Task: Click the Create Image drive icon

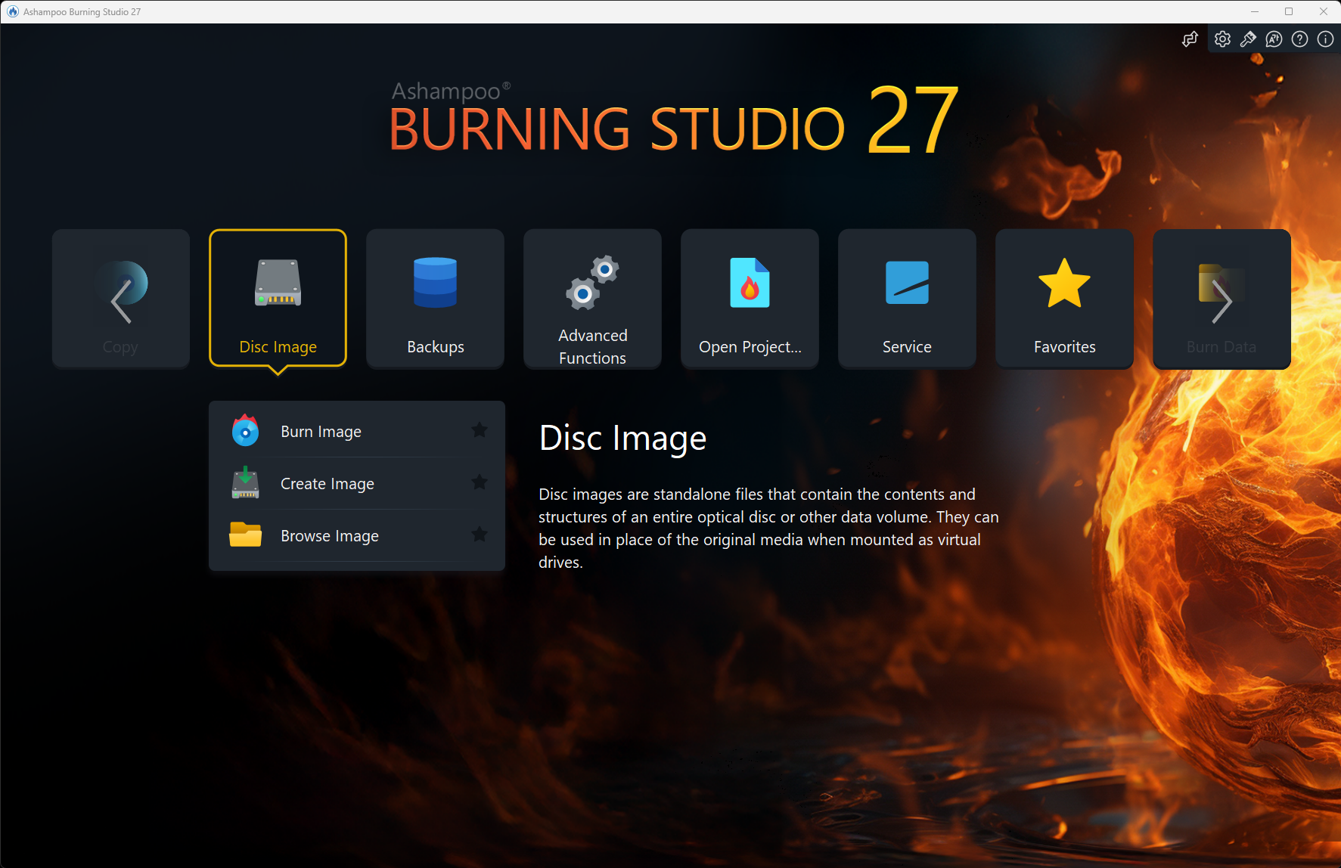Action: 244,484
